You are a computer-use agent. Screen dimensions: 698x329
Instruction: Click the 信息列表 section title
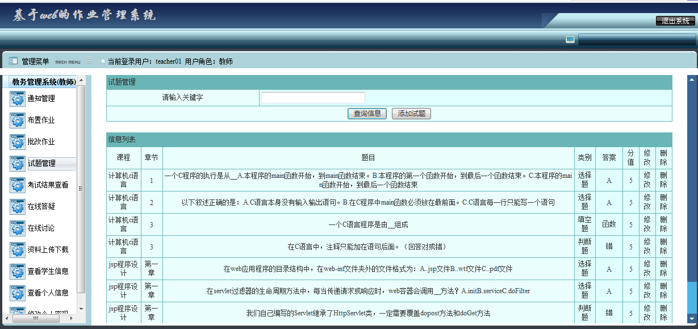122,139
